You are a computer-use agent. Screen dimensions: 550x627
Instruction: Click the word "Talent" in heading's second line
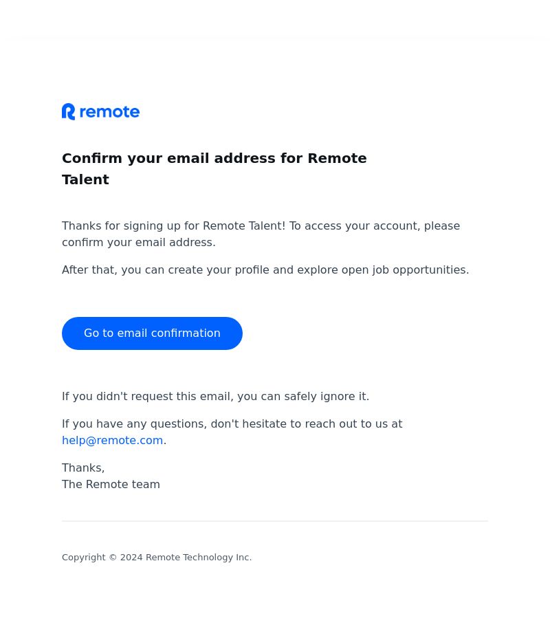tap(85, 179)
